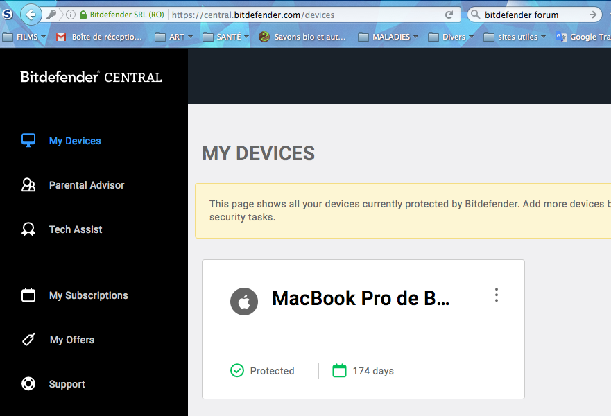Click the green Protected checkmark icon
This screenshot has width=611, height=416.
pyautogui.click(x=237, y=370)
